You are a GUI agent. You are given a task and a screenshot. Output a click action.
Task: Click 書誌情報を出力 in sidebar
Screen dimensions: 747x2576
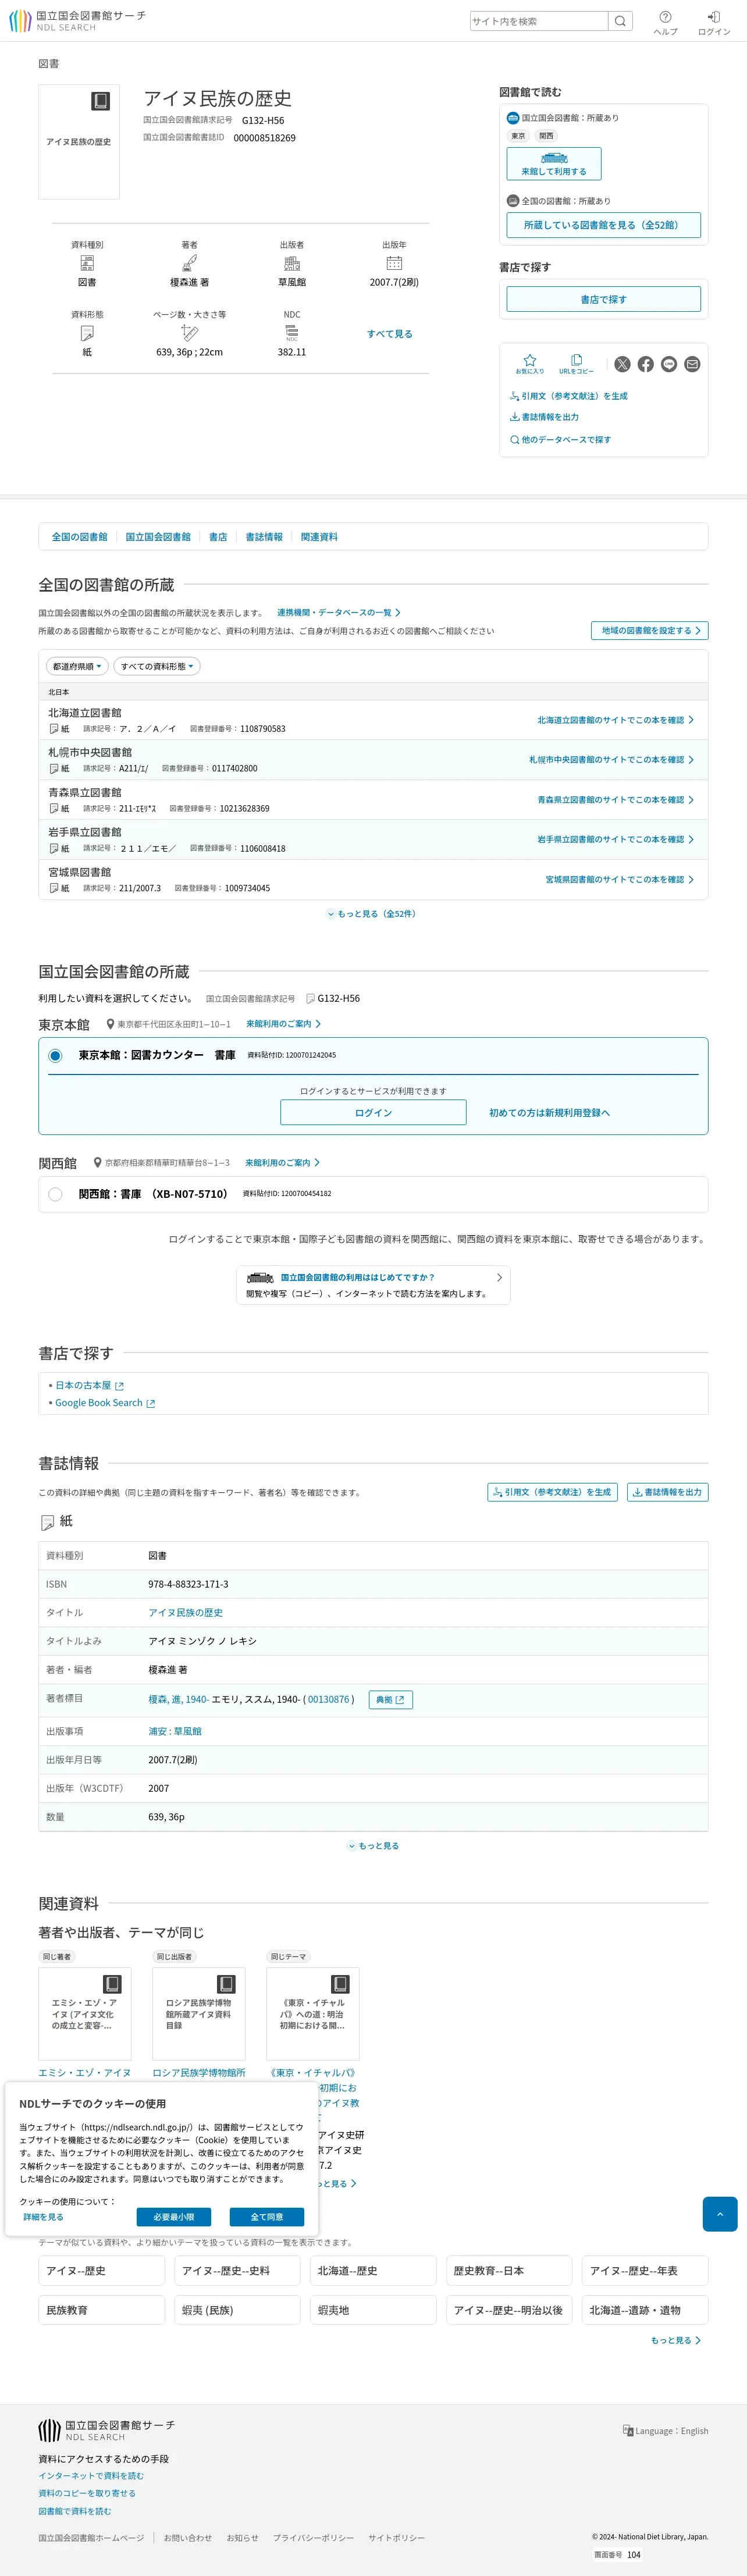tap(544, 417)
